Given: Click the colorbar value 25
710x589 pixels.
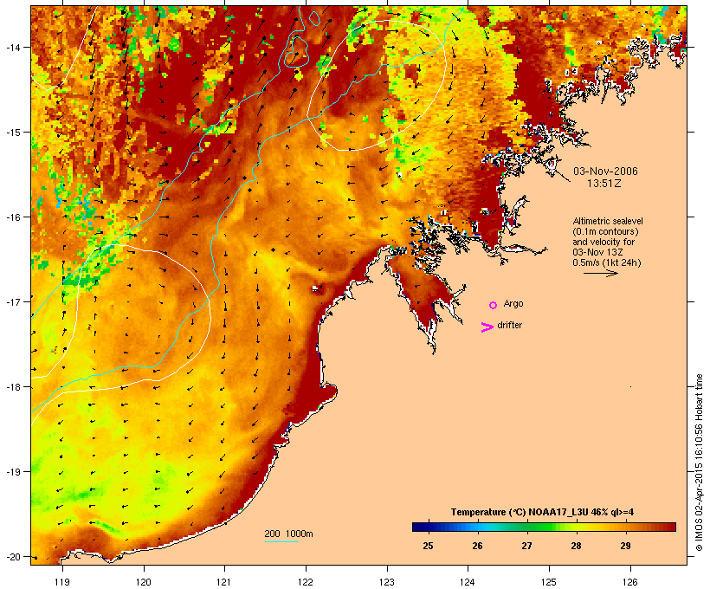Looking at the screenshot, I should click(428, 546).
